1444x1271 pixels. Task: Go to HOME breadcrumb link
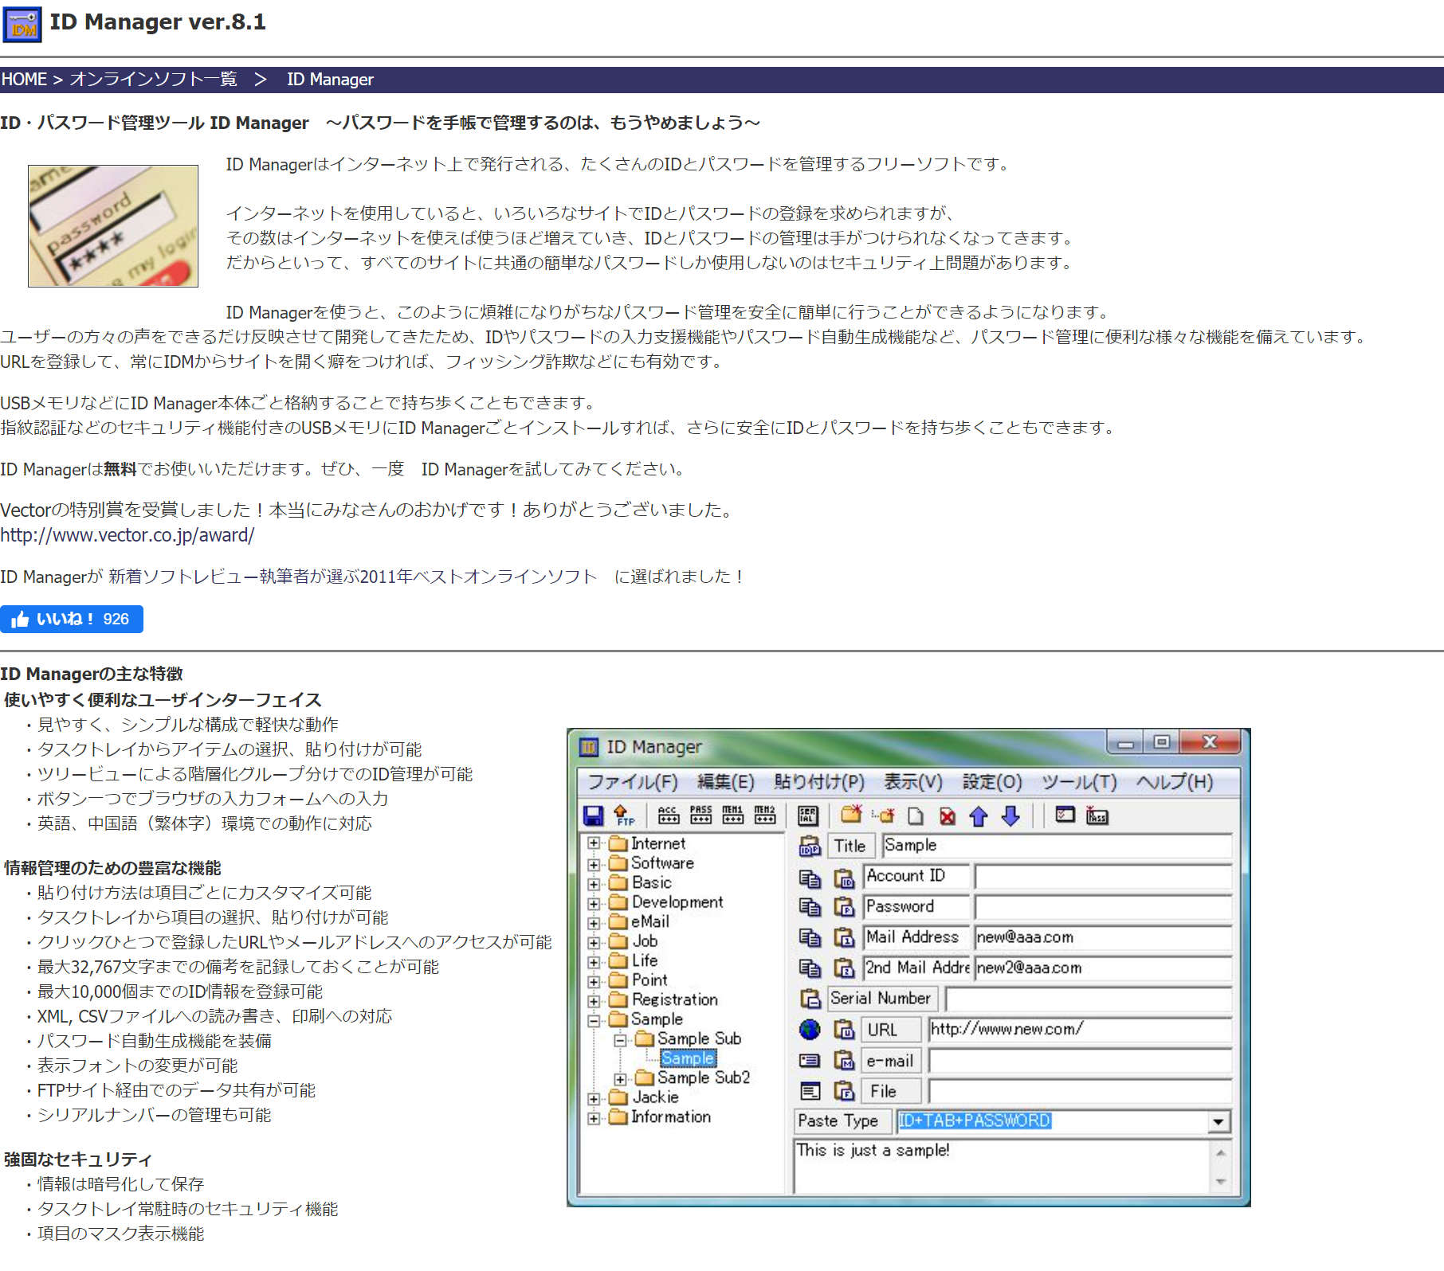[x=24, y=80]
